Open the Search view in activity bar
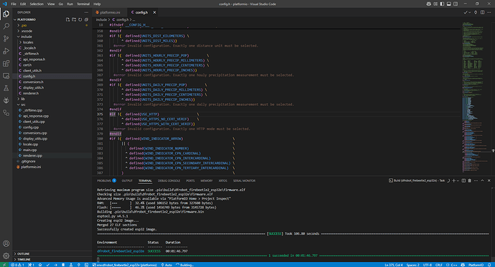This screenshot has width=495, height=267. coord(6,26)
